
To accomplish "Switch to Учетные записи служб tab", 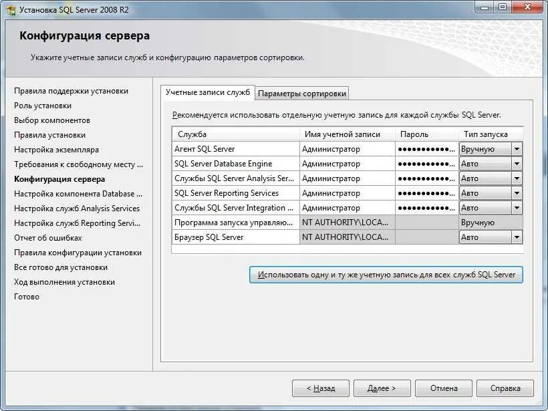I will coord(208,93).
